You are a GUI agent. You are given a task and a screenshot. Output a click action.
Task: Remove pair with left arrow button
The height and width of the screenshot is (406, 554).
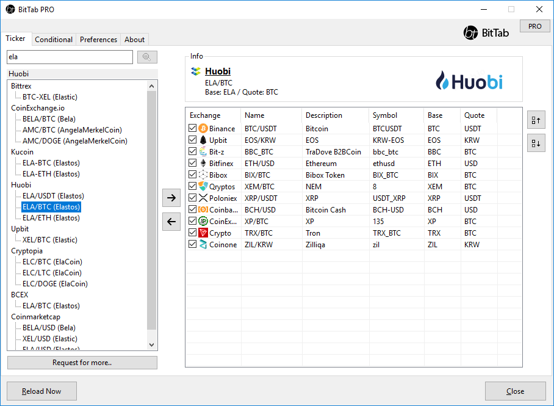(171, 222)
